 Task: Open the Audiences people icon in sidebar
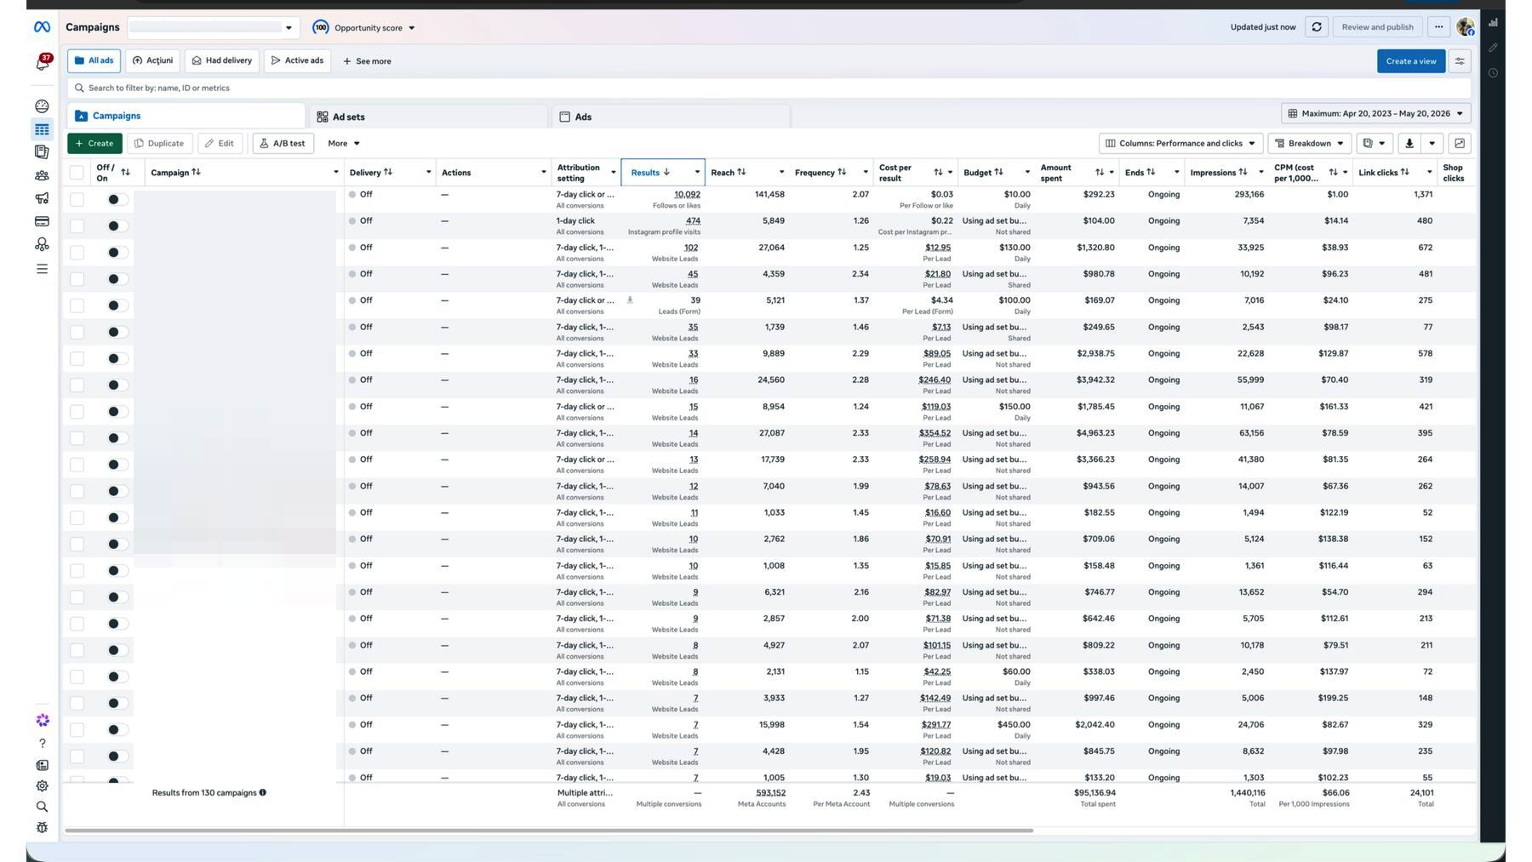[42, 175]
